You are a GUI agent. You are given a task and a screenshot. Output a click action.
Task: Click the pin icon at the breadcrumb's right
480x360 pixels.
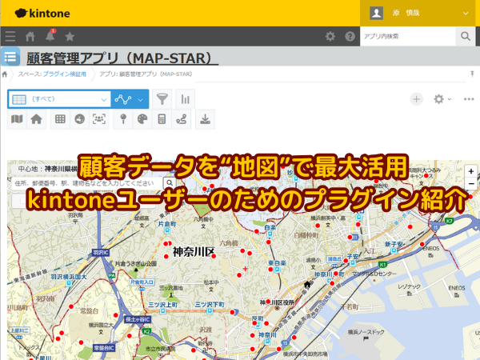click(x=472, y=74)
